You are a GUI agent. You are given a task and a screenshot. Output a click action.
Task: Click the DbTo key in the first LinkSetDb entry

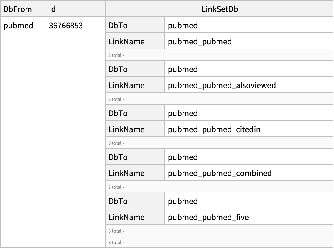pos(118,26)
